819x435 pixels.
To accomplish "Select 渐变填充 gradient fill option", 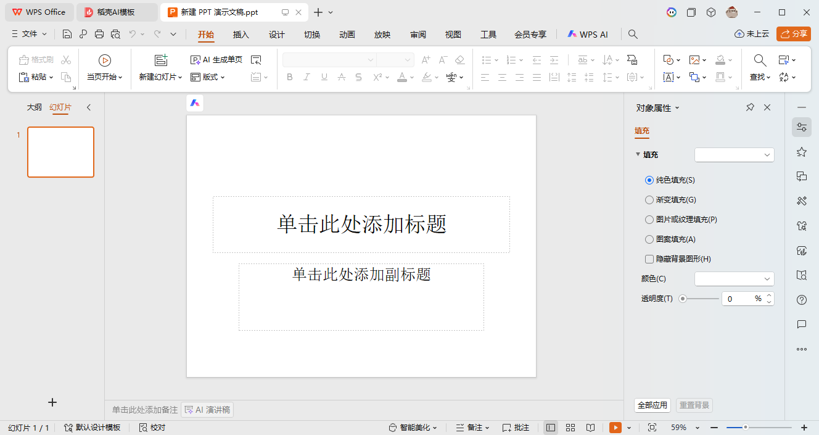I will tap(649, 199).
